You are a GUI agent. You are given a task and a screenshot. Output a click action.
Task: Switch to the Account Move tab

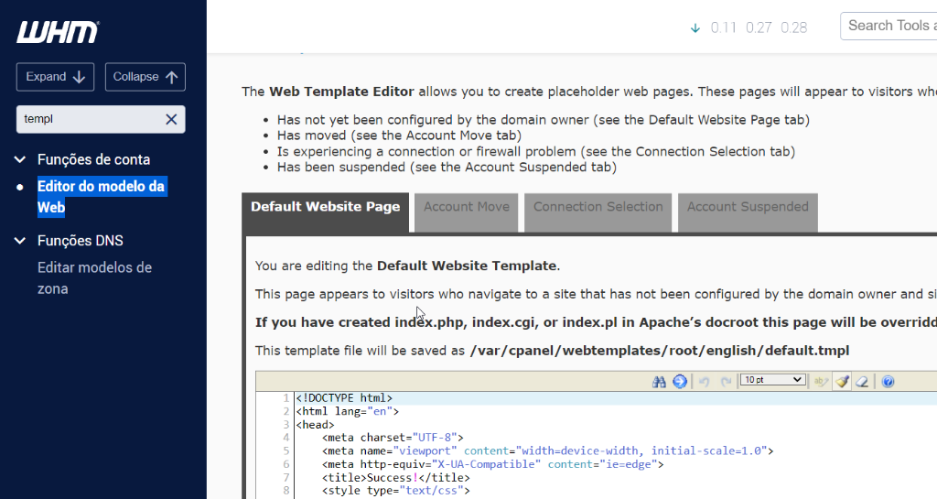pos(466,212)
